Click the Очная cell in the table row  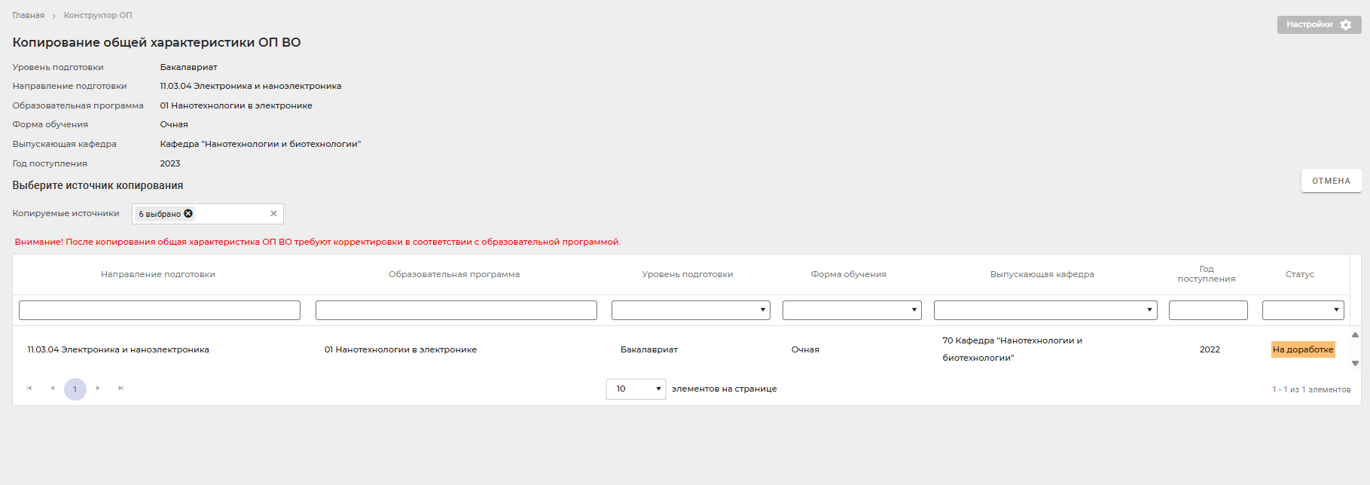point(805,349)
